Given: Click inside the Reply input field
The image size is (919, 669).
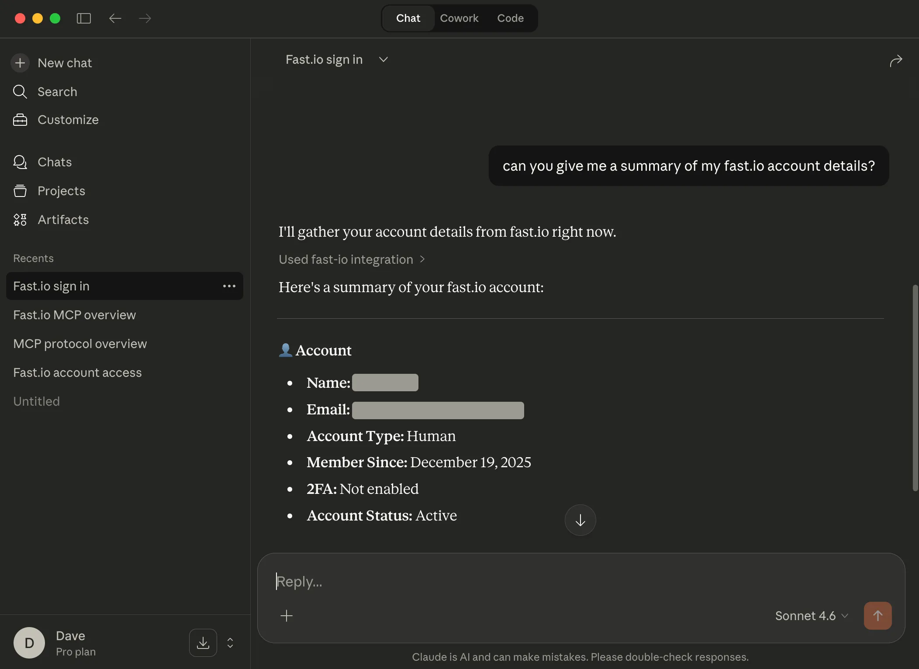Looking at the screenshot, I should (x=437, y=581).
